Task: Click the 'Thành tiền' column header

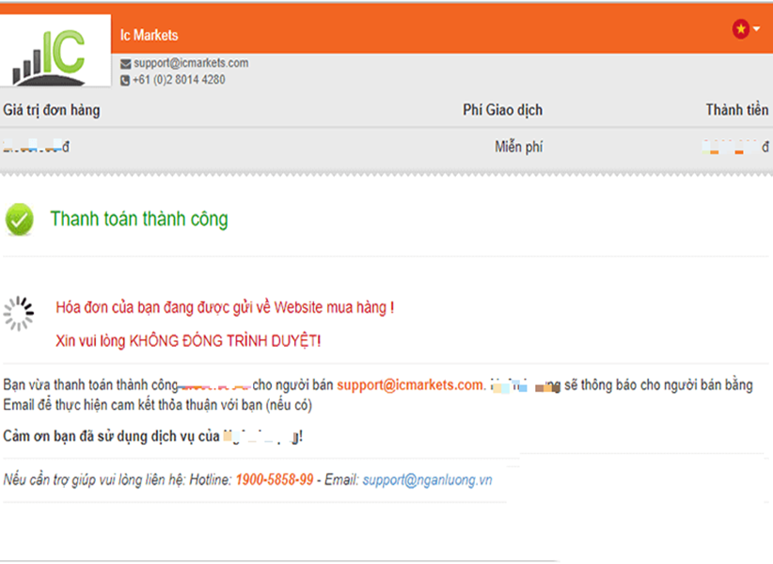Action: click(737, 110)
